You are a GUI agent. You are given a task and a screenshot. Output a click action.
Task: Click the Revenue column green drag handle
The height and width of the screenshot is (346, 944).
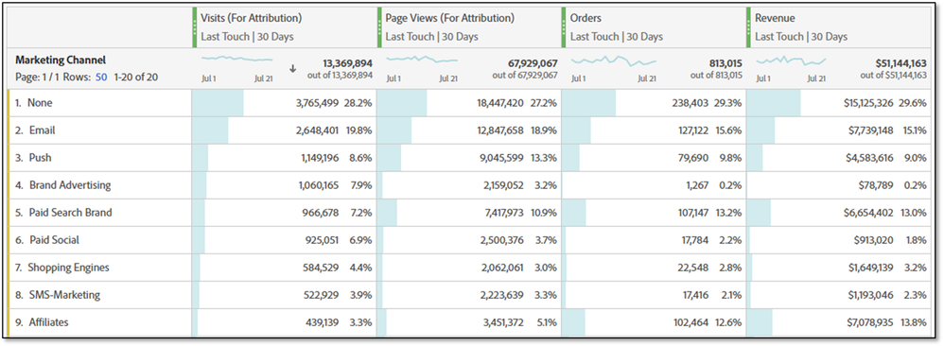(748, 27)
